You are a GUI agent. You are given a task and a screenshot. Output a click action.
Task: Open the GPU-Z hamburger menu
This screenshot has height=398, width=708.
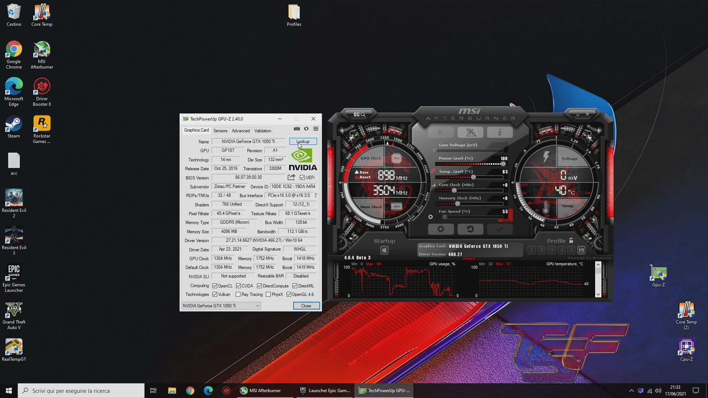pos(316,129)
